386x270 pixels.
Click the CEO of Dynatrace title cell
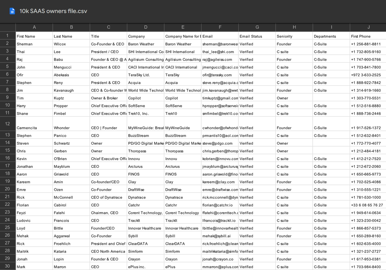click(x=108, y=197)
